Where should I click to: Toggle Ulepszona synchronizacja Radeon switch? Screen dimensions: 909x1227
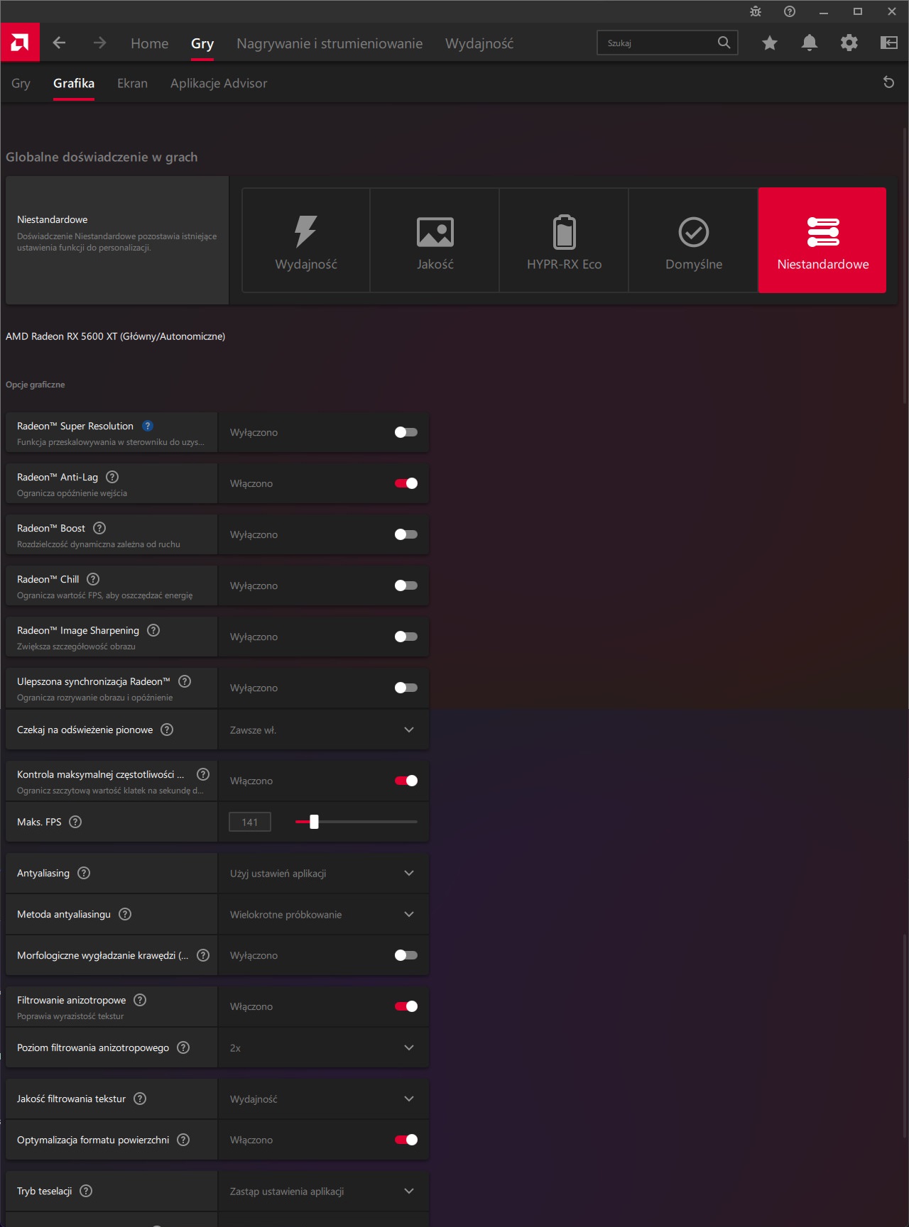point(406,688)
